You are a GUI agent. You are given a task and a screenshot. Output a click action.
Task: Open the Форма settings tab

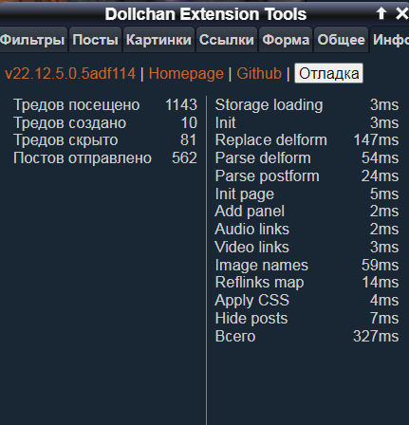tap(286, 40)
